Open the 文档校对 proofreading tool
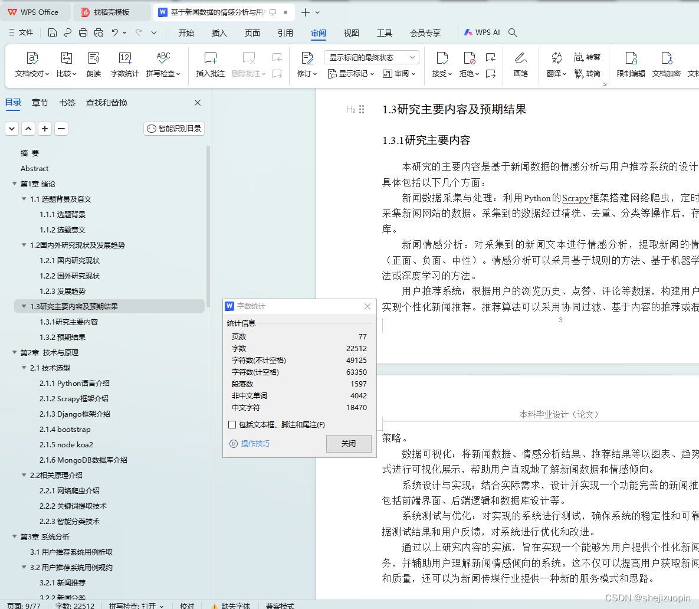This screenshot has width=699, height=609. click(x=32, y=65)
